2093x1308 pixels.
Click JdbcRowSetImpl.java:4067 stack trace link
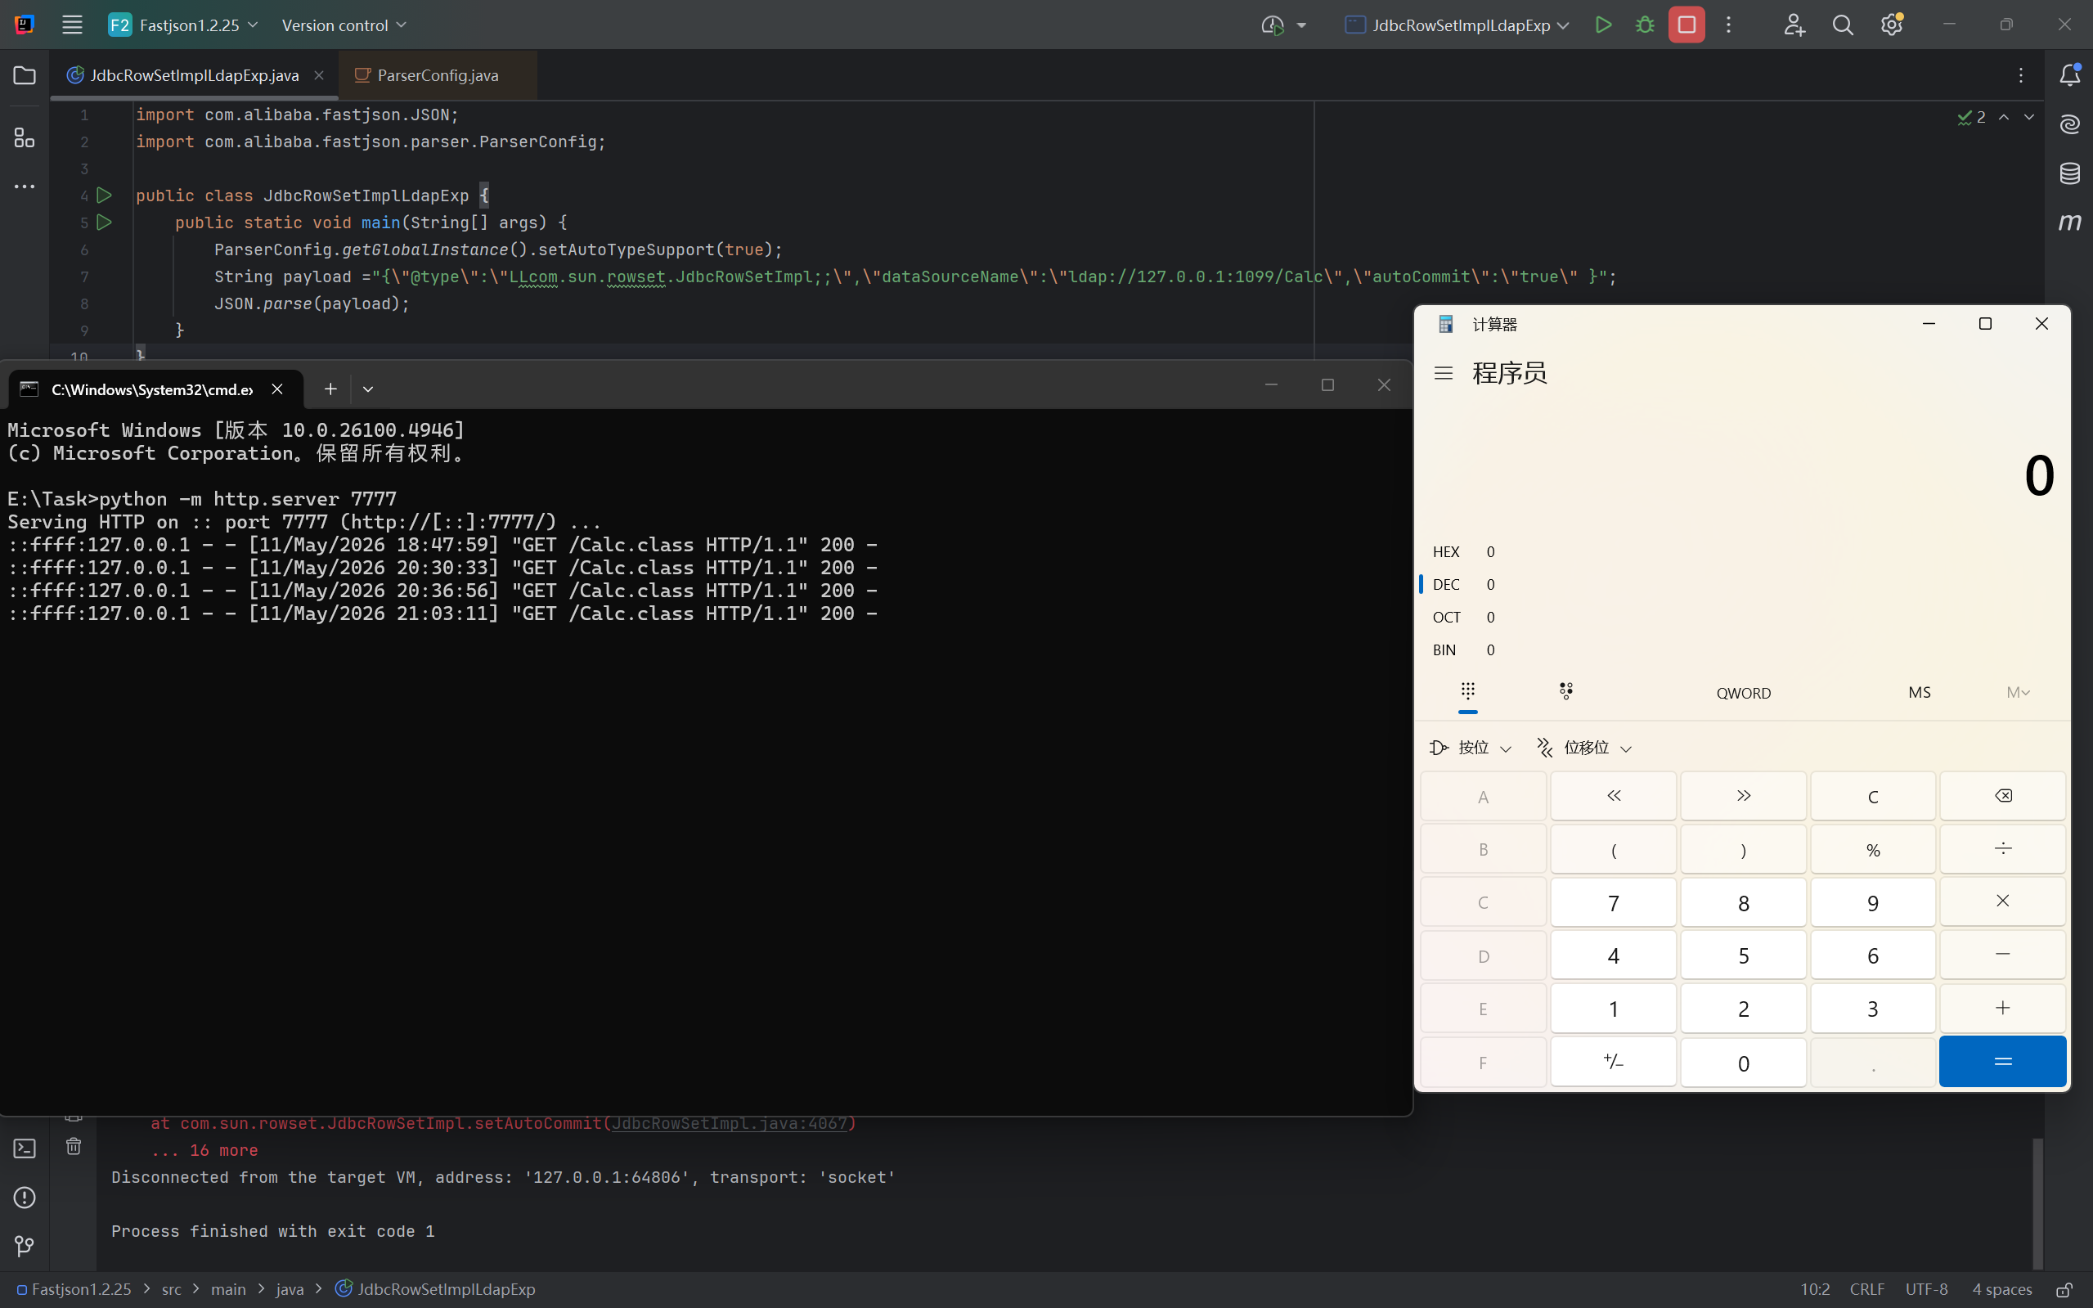(x=729, y=1124)
